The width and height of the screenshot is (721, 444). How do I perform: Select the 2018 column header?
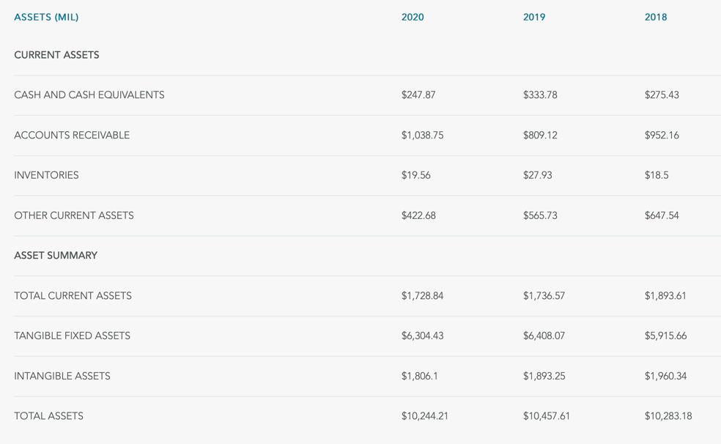(x=656, y=17)
